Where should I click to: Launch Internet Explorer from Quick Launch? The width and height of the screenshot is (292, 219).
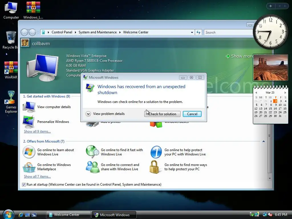[x=21, y=215]
